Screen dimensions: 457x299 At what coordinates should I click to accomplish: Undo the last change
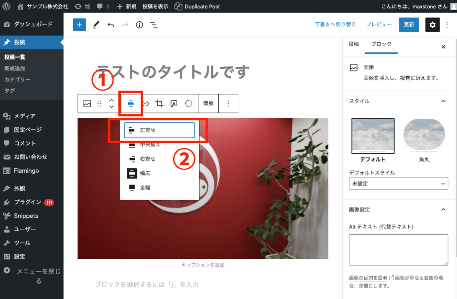click(111, 25)
